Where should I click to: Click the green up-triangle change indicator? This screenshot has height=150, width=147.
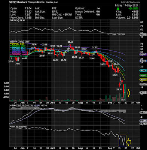[x=118, y=8]
